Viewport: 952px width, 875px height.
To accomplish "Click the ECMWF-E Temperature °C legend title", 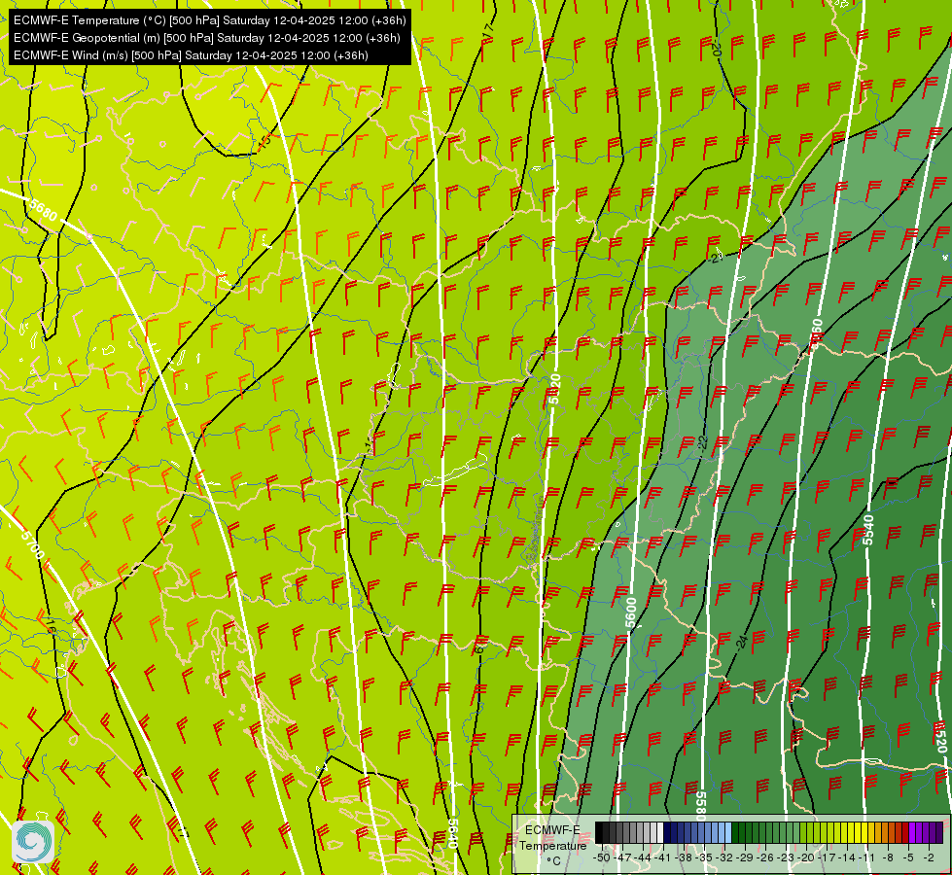I will (x=553, y=845).
